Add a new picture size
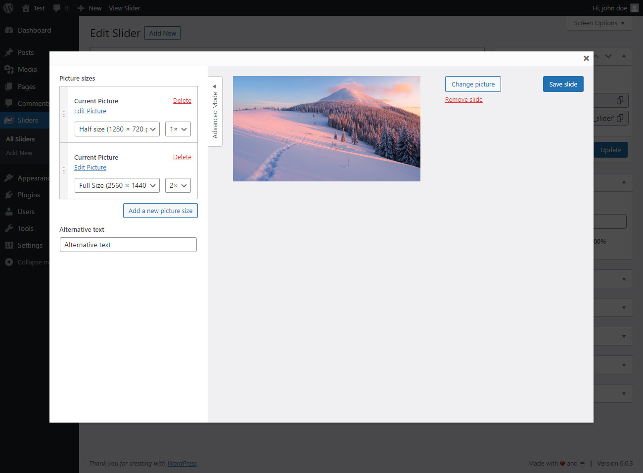 pos(160,211)
